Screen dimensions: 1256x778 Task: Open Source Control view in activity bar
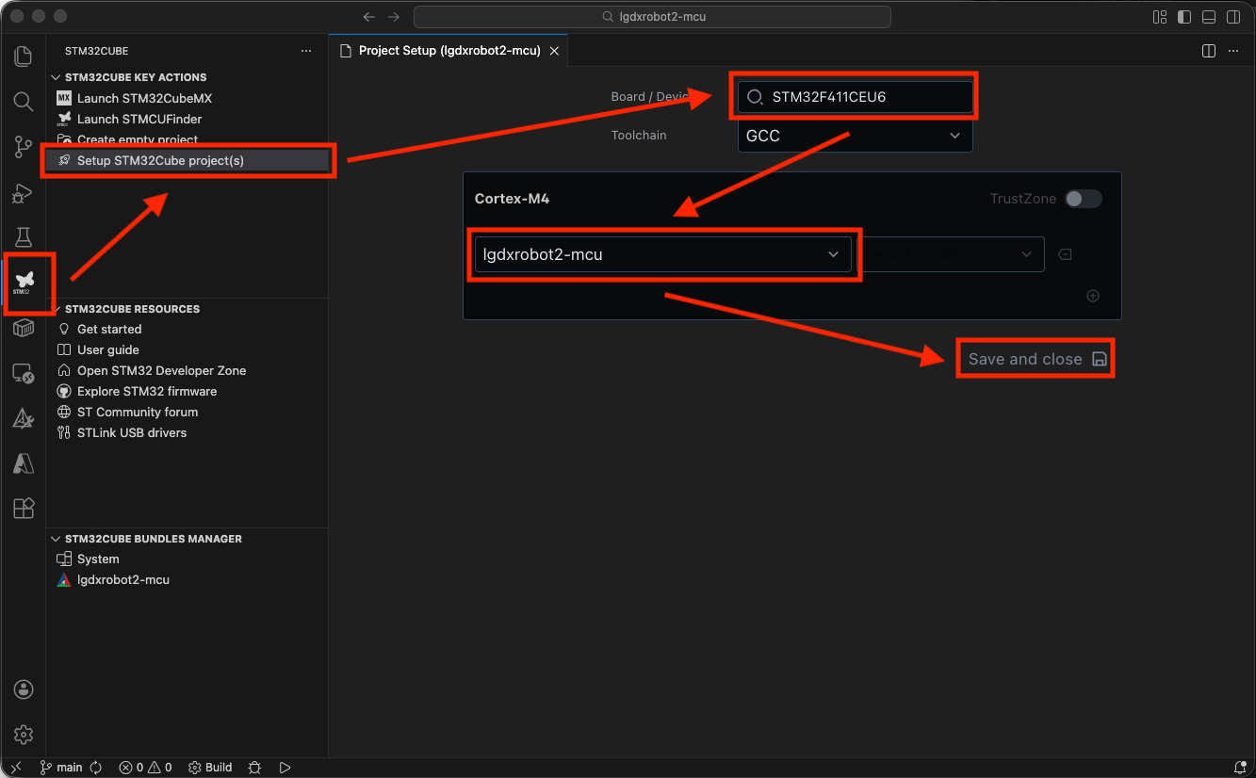[24, 147]
